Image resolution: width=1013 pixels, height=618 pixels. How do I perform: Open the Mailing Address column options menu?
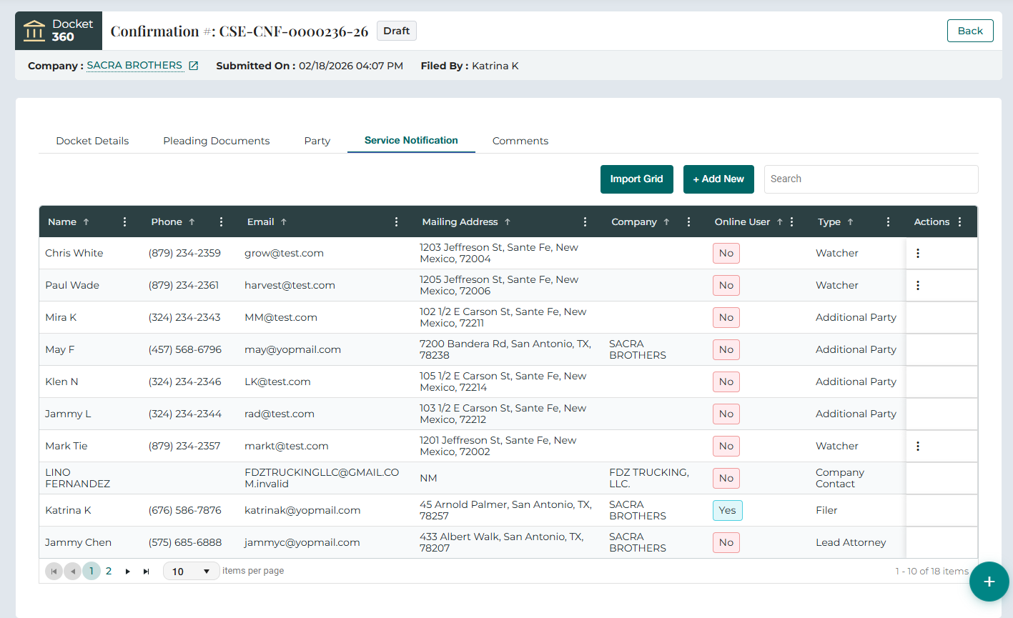tap(585, 221)
